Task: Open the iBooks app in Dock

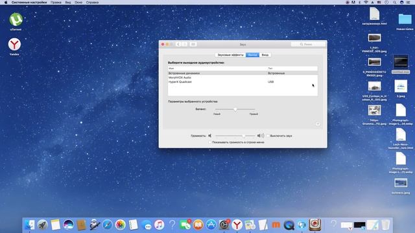Action: point(198,225)
